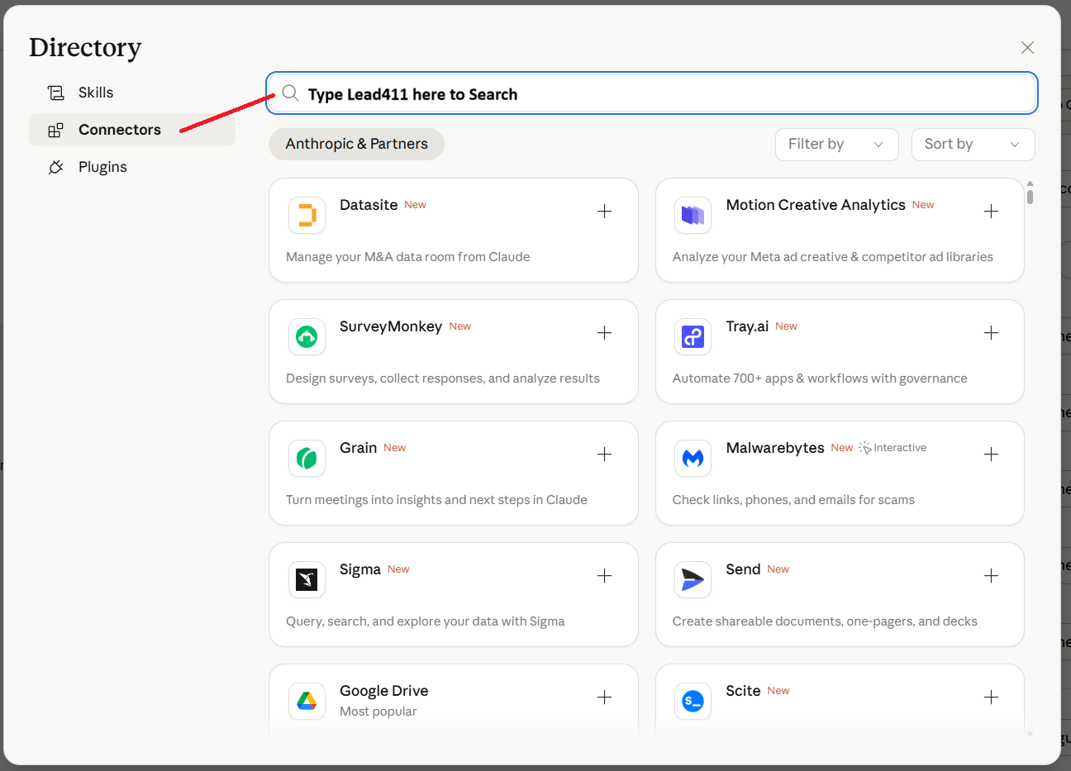Close the Directory dialog
1071x771 pixels.
[1027, 48]
